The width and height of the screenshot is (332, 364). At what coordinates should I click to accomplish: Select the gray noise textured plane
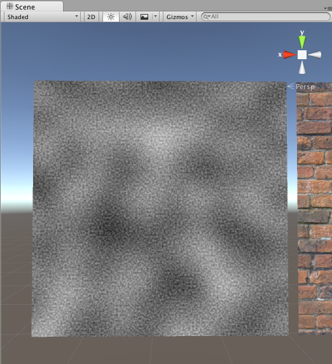click(x=160, y=209)
